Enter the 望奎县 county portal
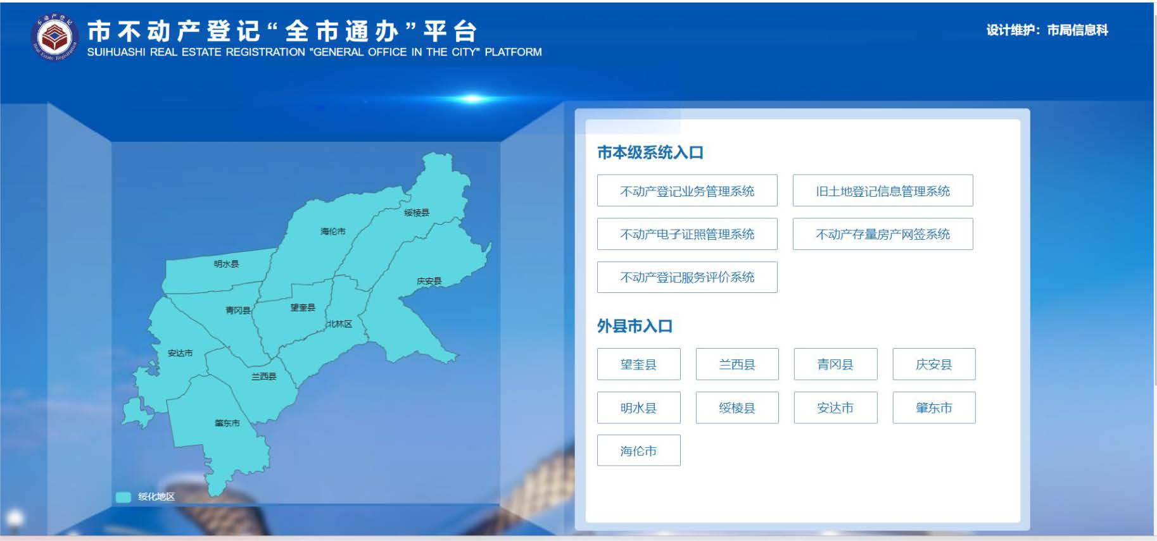Viewport: 1157px width, 541px height. pyautogui.click(x=638, y=364)
